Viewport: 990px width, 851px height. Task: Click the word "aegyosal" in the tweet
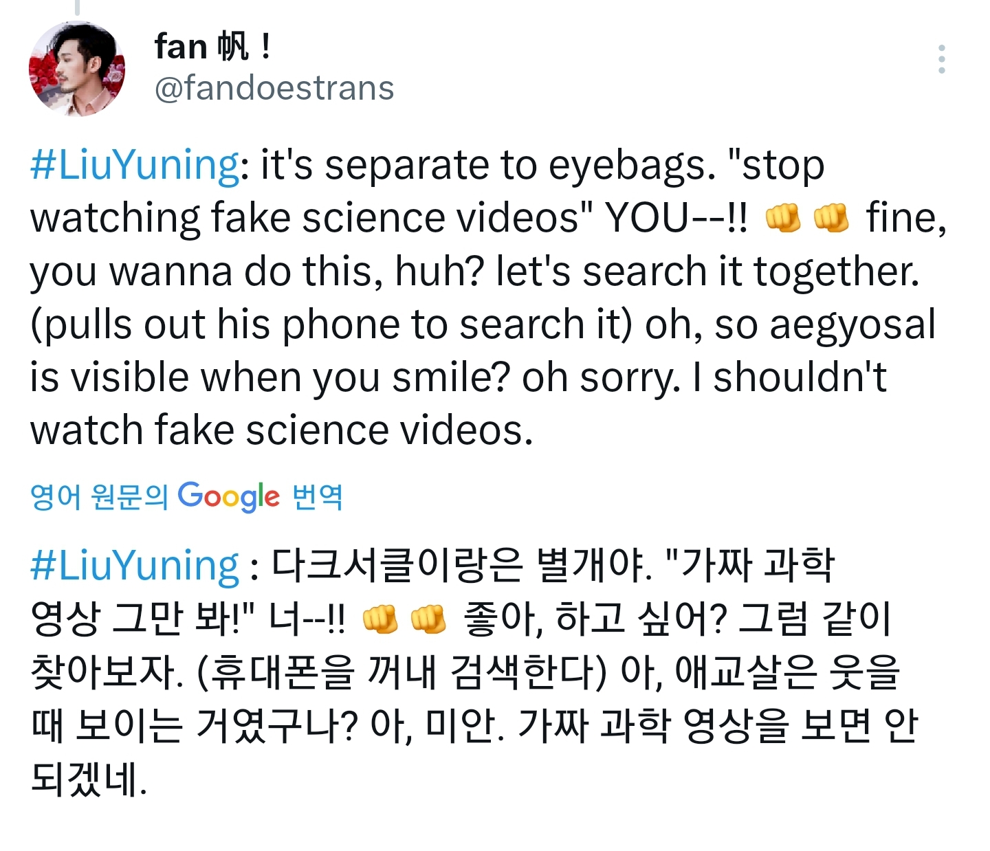[x=852, y=325]
